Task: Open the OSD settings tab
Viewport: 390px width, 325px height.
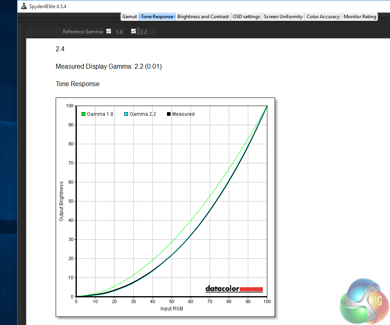Action: (x=246, y=17)
